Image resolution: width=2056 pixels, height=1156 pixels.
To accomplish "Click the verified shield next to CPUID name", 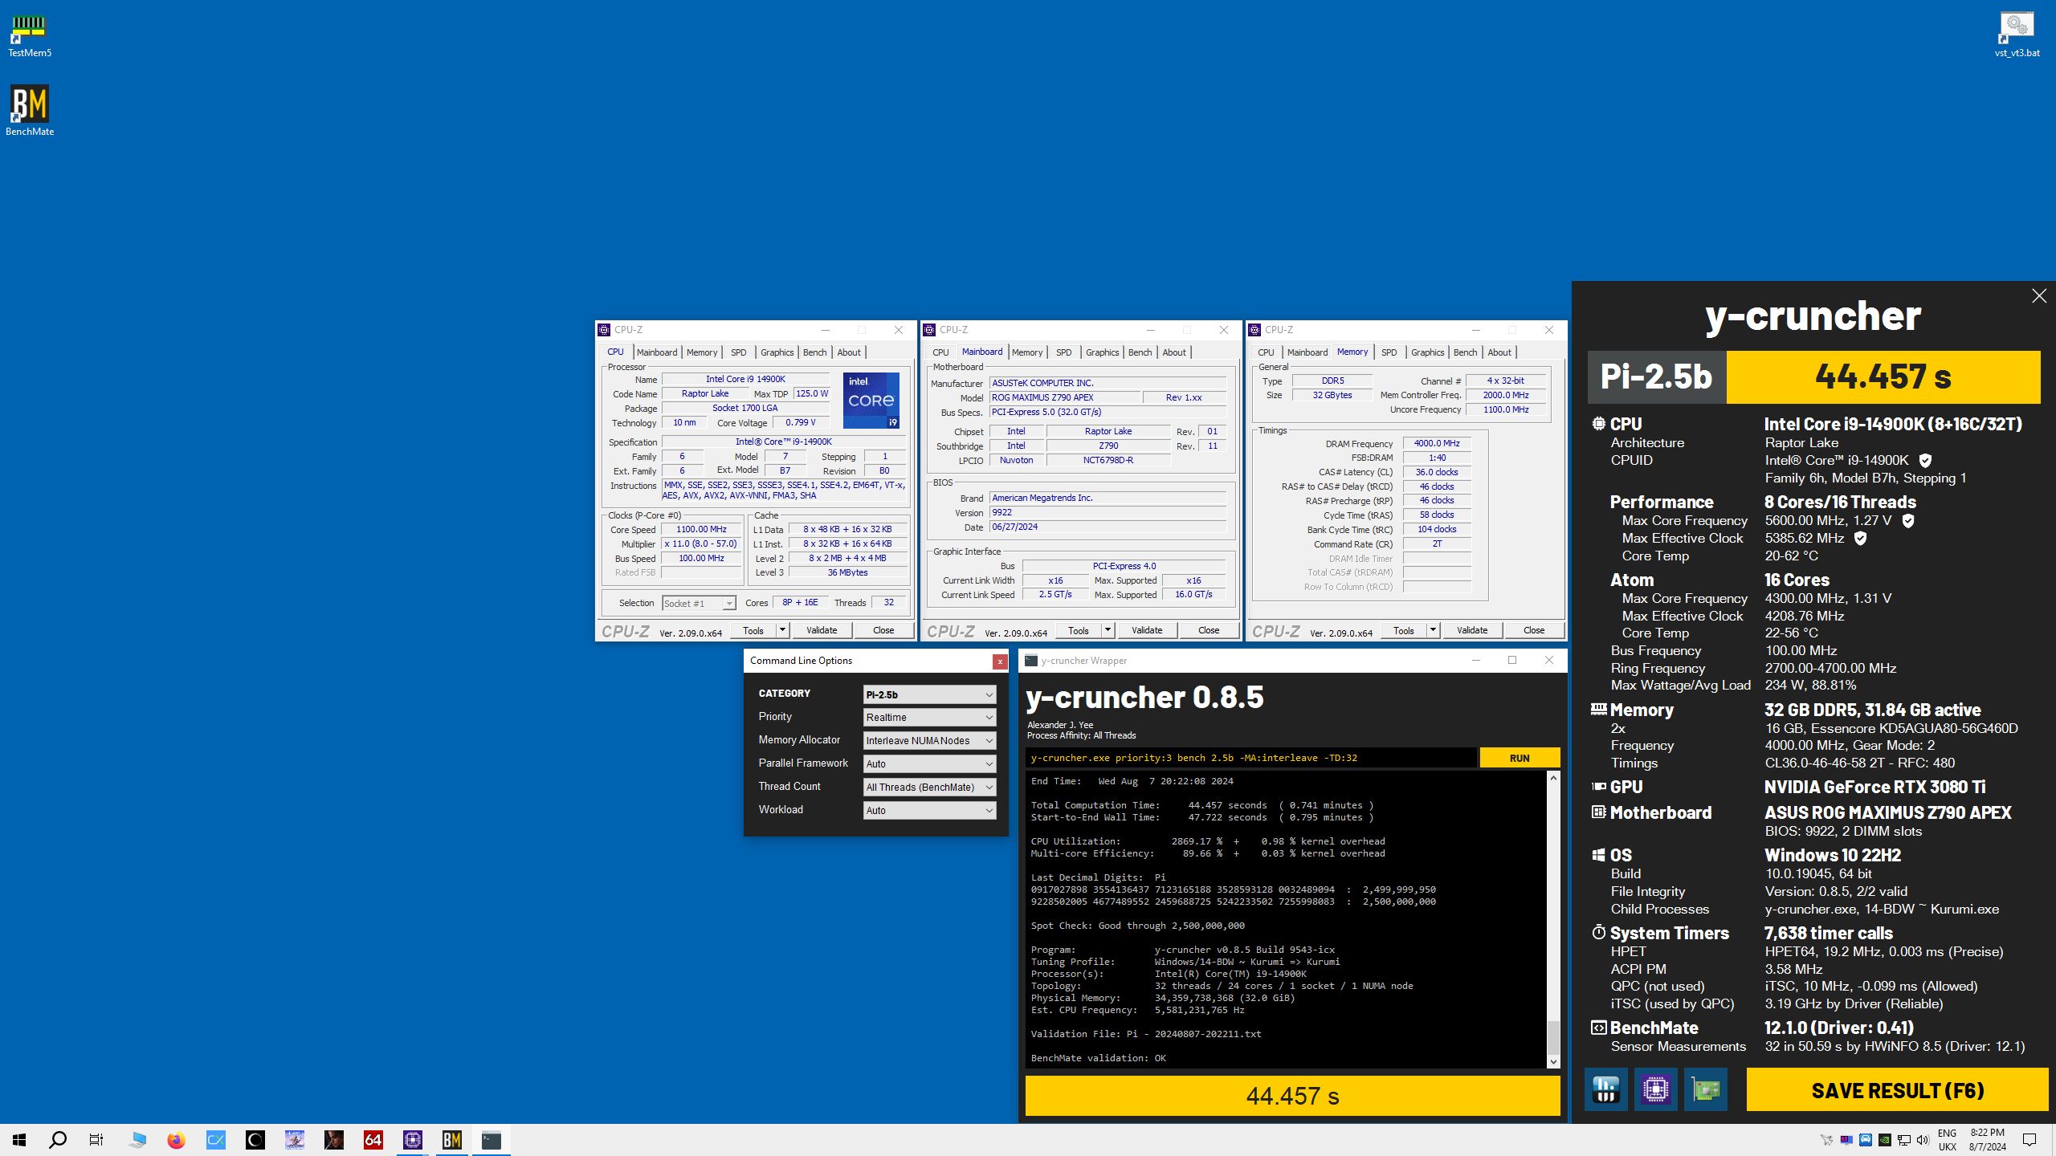I will coord(1925,461).
